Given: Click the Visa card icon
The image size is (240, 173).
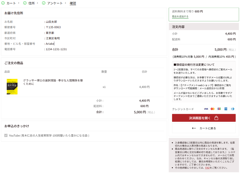Looking at the screenshot, I should coord(206,109).
